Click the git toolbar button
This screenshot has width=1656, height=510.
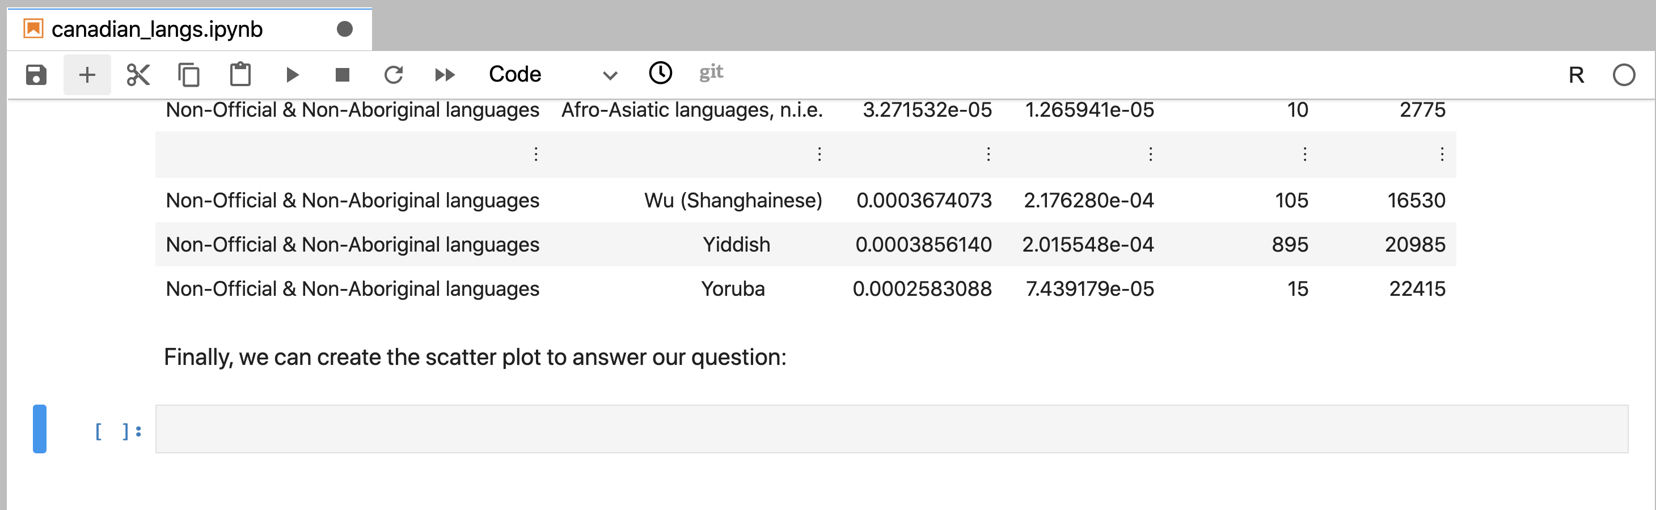[711, 73]
